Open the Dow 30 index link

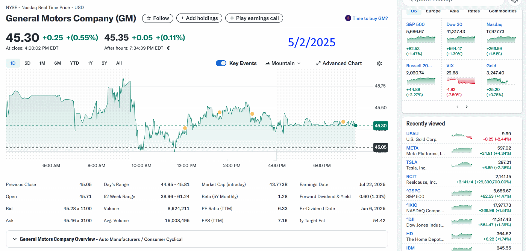tap(454, 24)
